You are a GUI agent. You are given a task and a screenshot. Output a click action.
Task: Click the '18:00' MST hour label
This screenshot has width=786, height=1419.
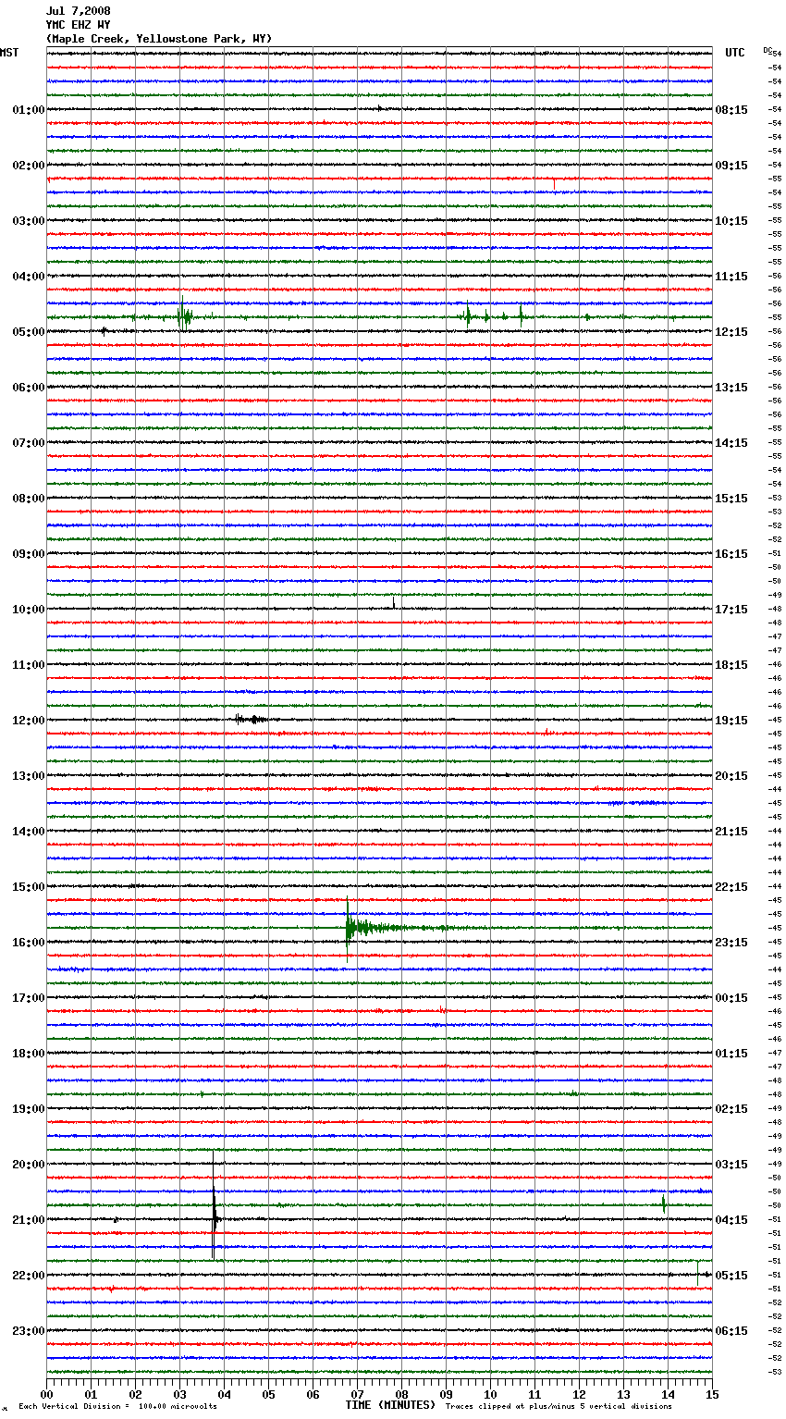[x=29, y=1054]
